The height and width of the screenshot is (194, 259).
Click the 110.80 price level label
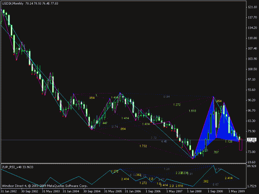[252, 38]
